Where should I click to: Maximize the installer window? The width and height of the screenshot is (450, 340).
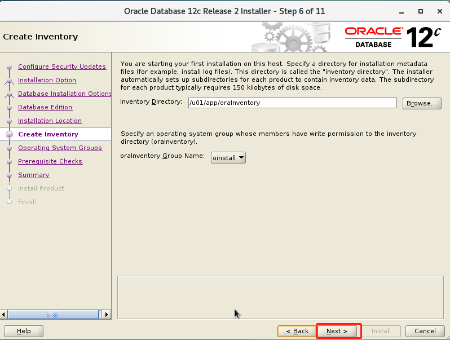(421, 11)
